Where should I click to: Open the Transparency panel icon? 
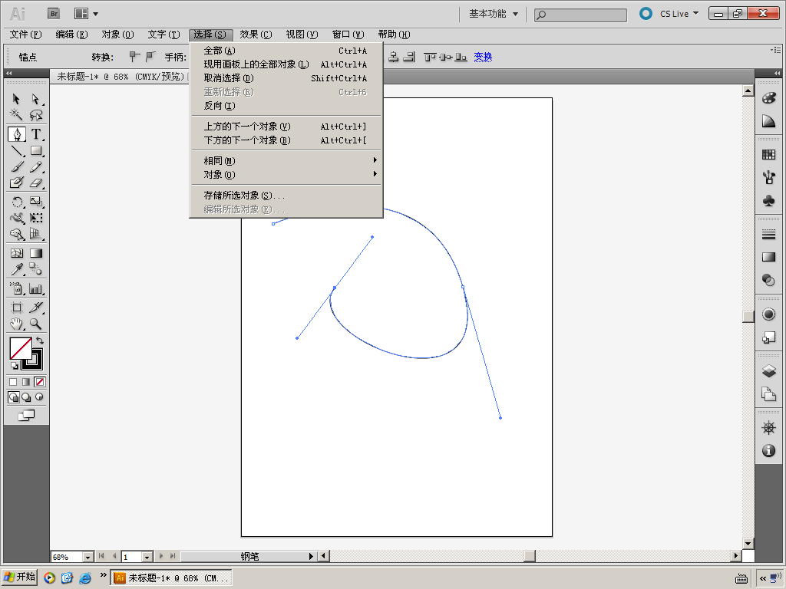[768, 280]
